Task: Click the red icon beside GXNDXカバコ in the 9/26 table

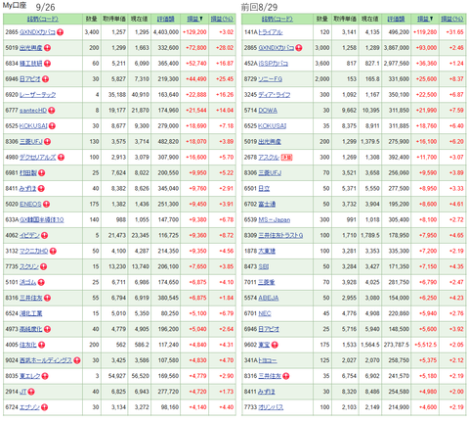Action: click(x=61, y=32)
